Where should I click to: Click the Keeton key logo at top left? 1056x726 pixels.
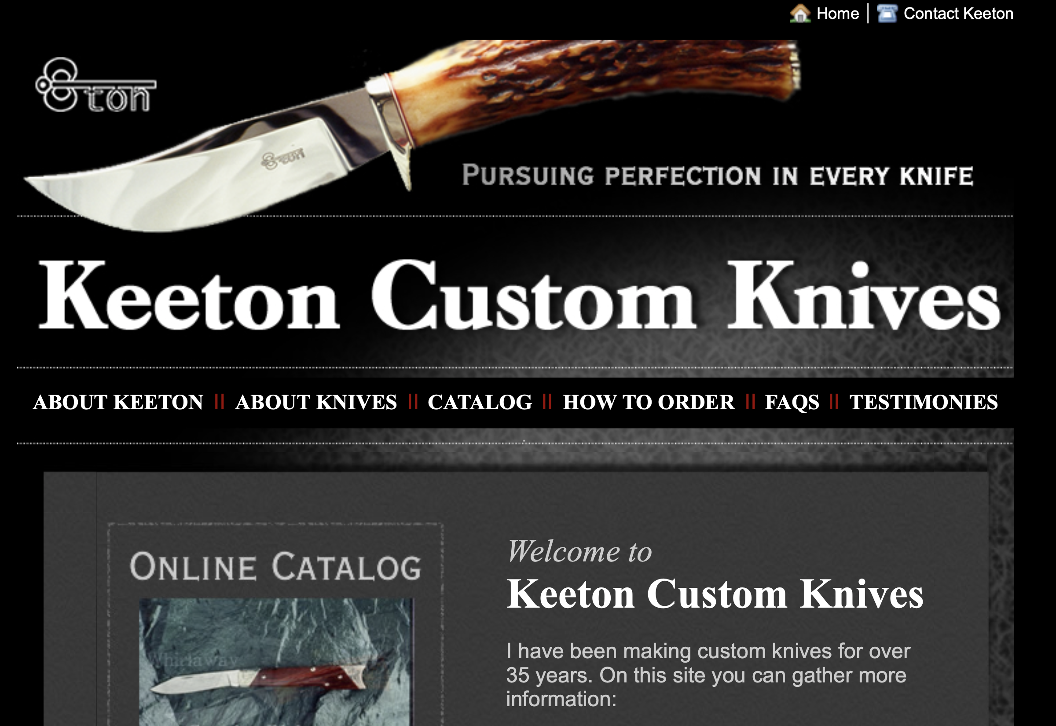click(x=96, y=85)
